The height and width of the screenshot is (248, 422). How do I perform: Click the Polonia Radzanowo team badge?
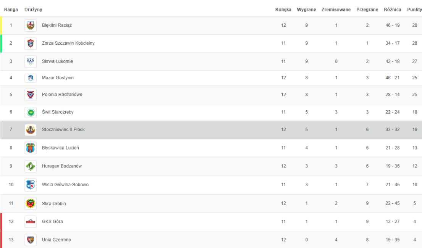[31, 95]
